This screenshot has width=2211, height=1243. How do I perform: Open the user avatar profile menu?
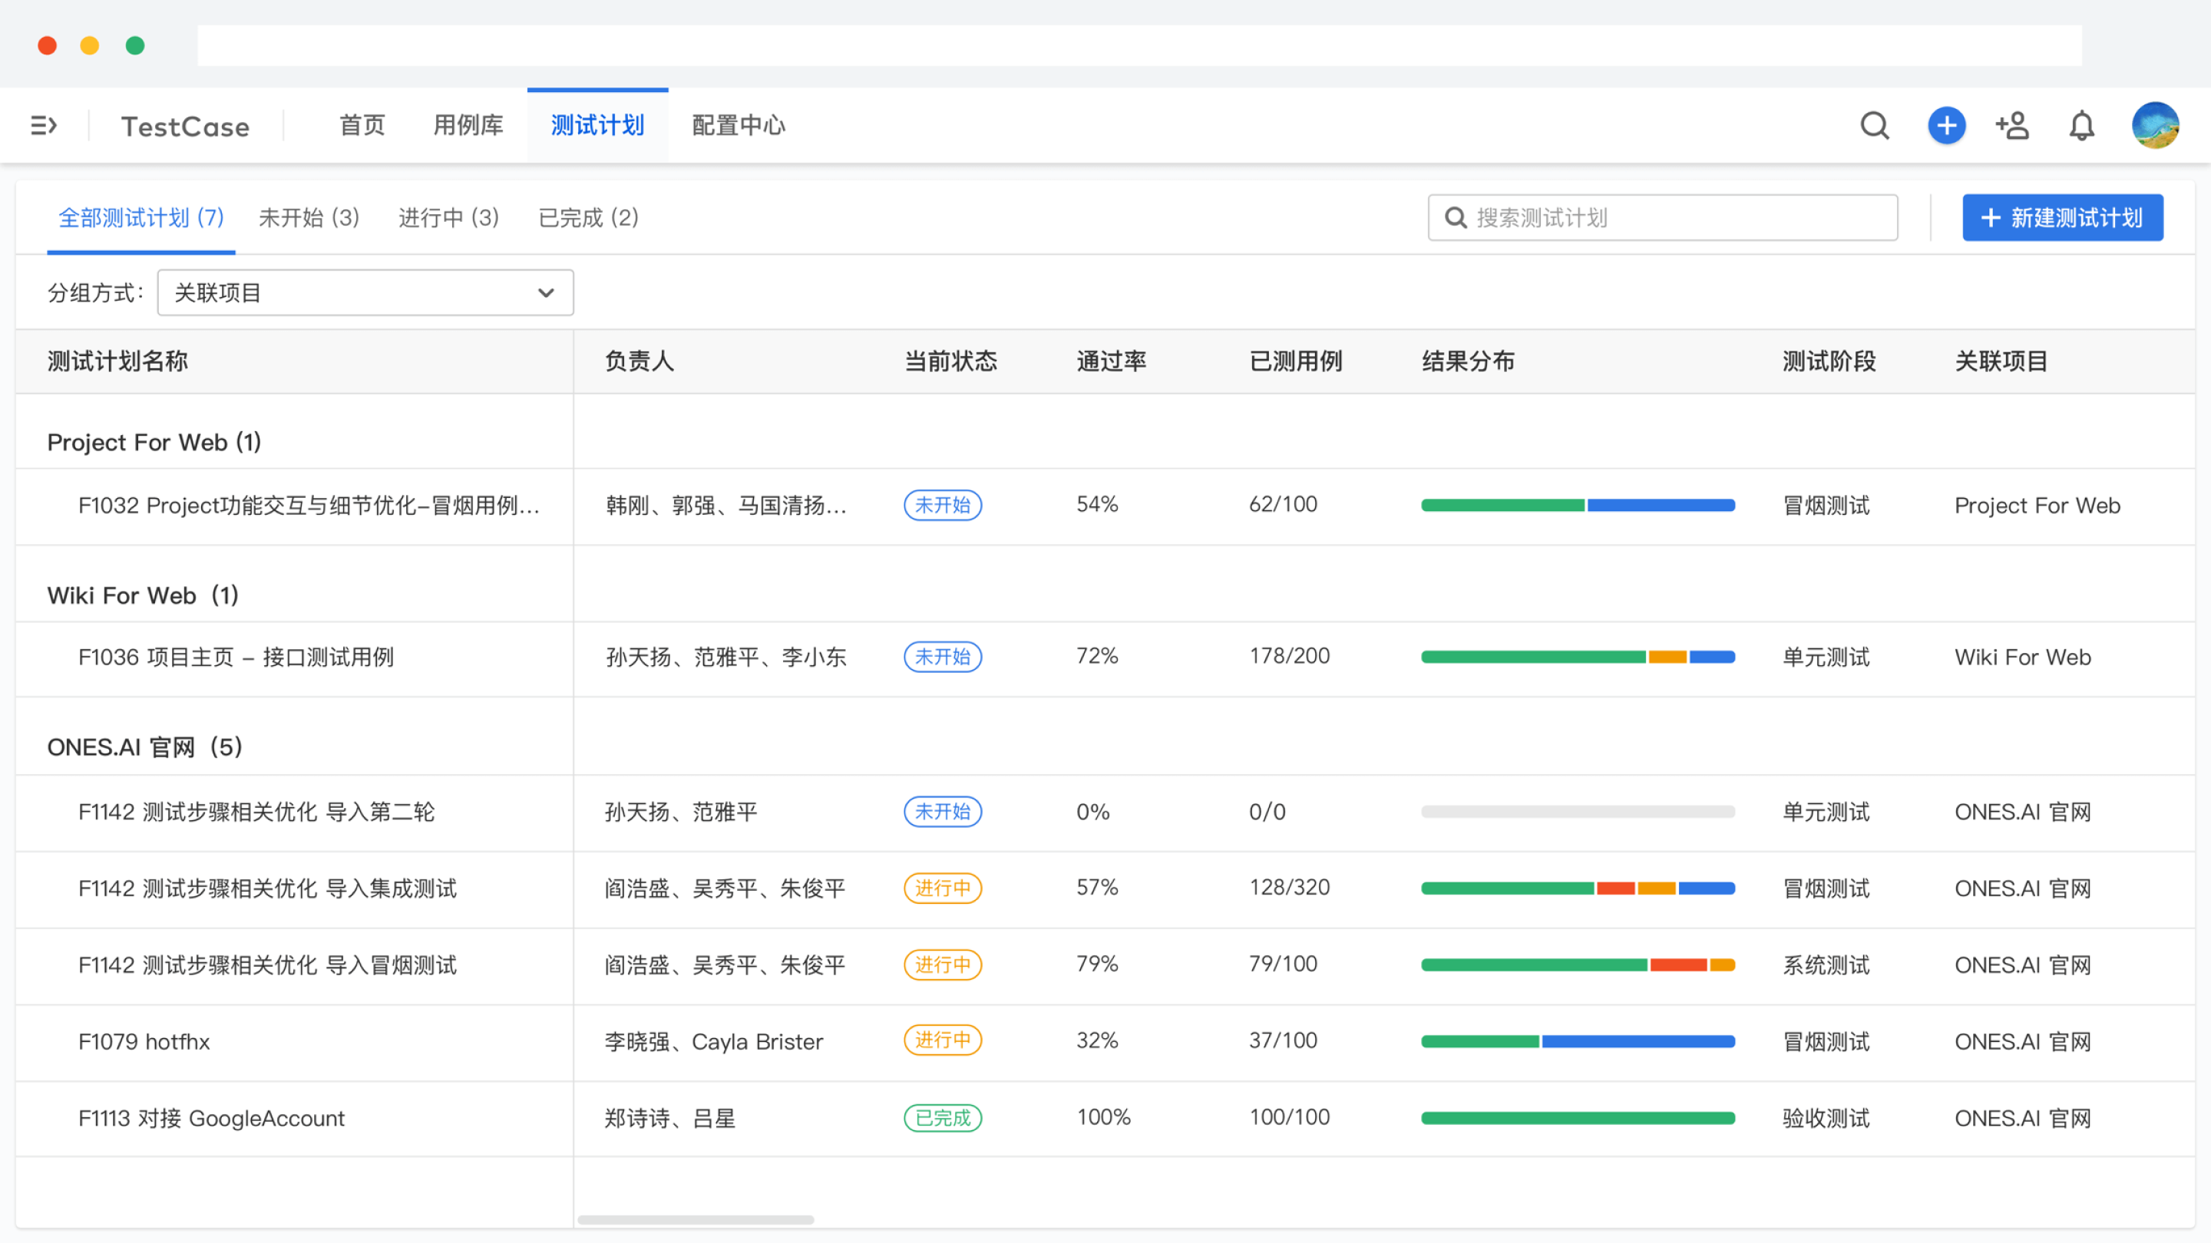[2154, 125]
